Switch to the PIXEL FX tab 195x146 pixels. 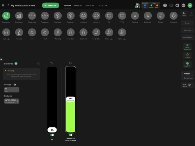coord(103,6)
